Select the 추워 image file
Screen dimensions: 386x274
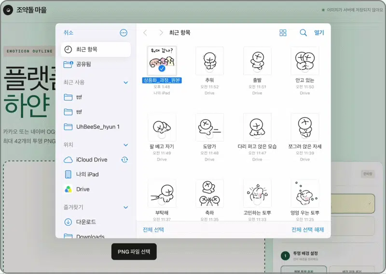point(209,61)
